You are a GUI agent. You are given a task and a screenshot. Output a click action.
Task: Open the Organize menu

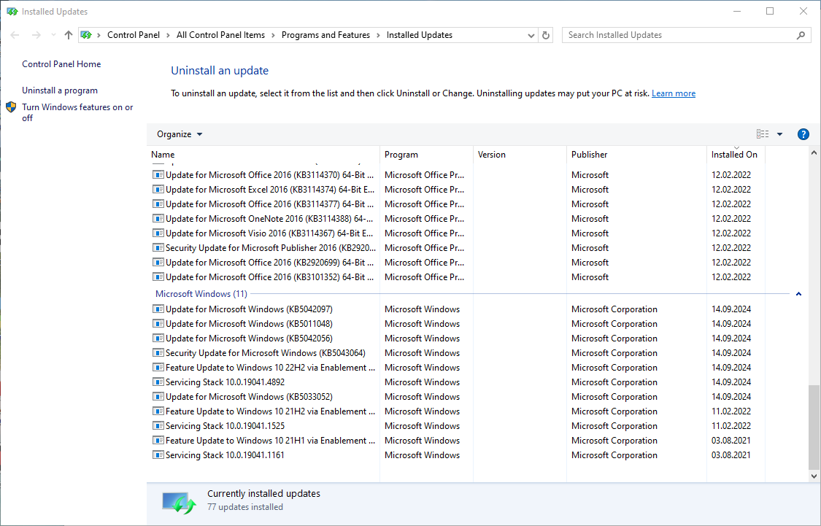[x=179, y=134]
